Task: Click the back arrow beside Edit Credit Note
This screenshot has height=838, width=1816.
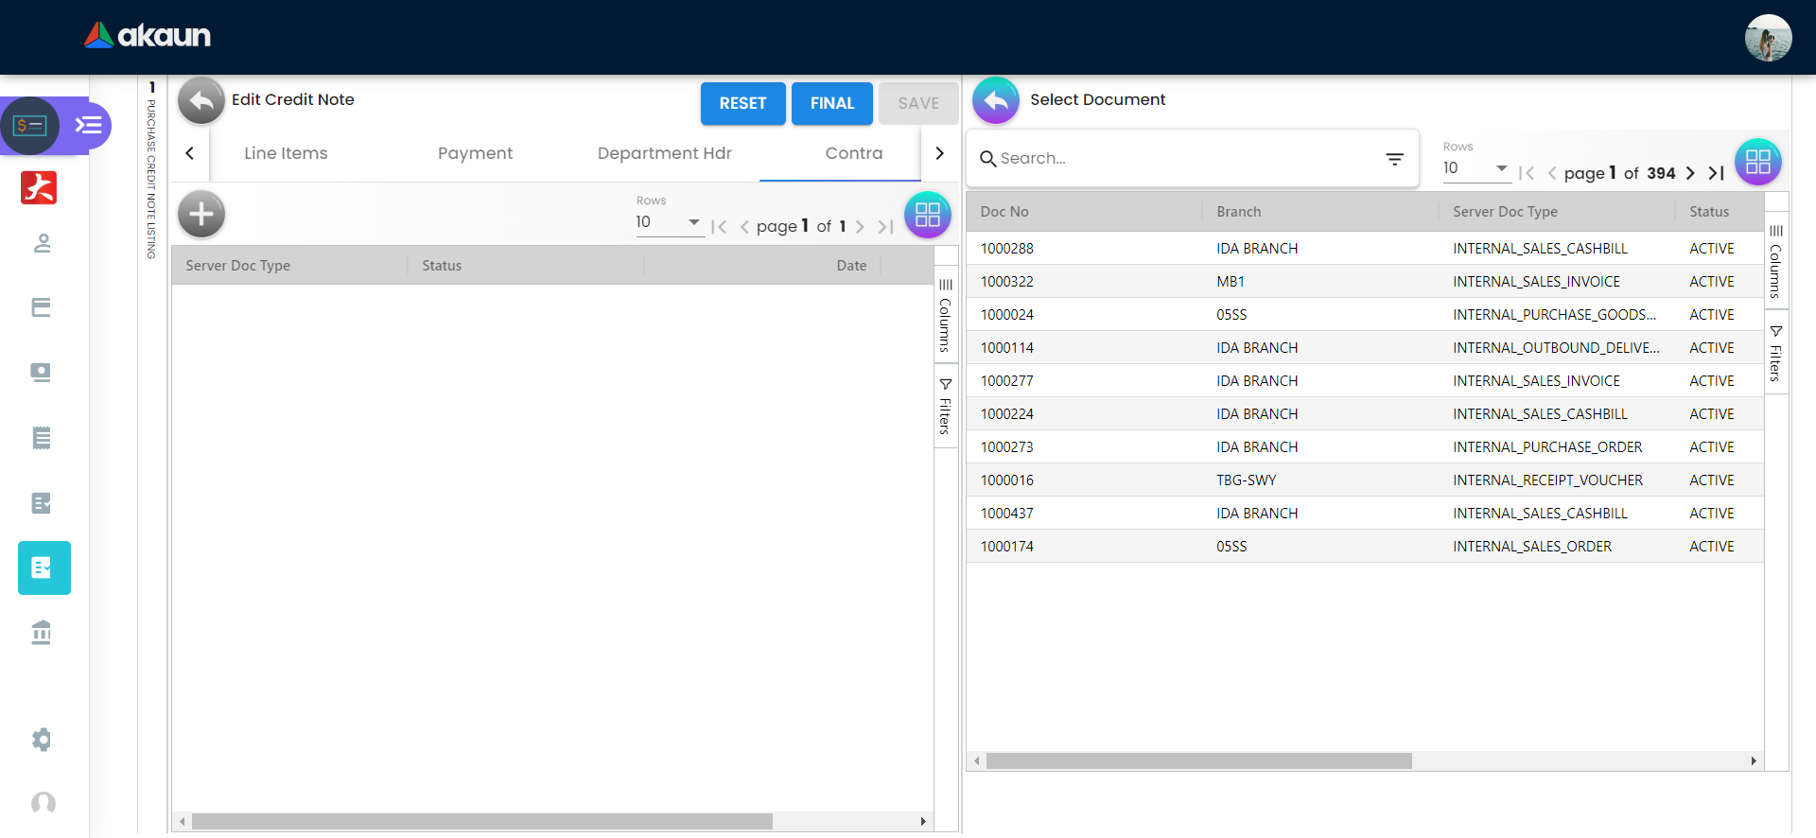Action: click(201, 100)
